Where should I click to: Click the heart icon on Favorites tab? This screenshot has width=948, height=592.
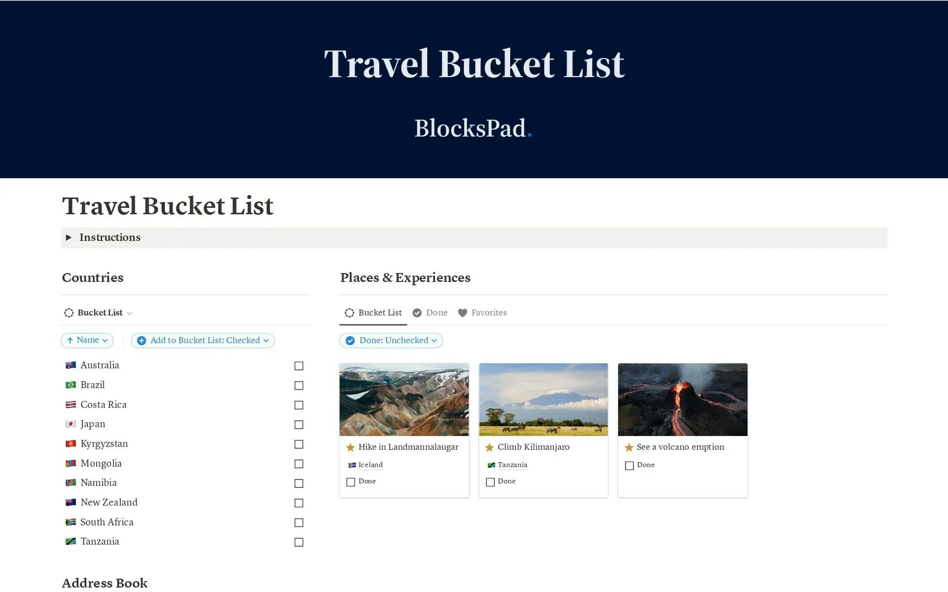click(462, 313)
